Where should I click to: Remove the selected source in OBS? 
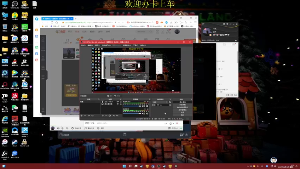106,116
